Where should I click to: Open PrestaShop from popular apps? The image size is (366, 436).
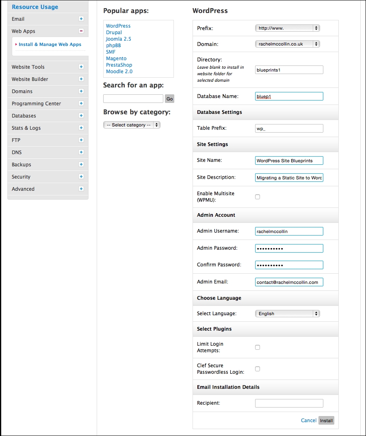119,65
